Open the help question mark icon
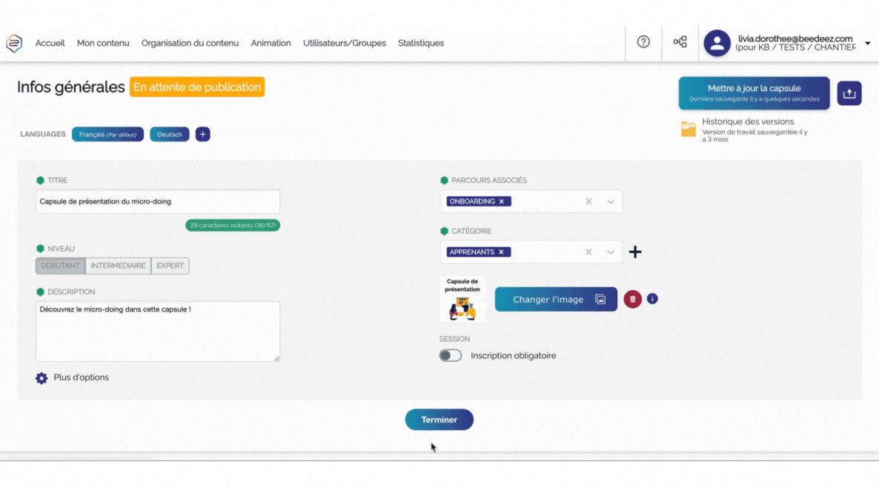Screen dimensions: 879x487 (643, 42)
